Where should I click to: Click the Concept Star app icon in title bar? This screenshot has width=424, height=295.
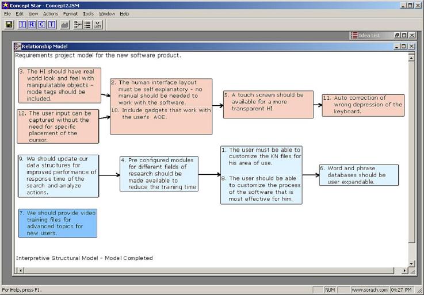[x=5, y=5]
